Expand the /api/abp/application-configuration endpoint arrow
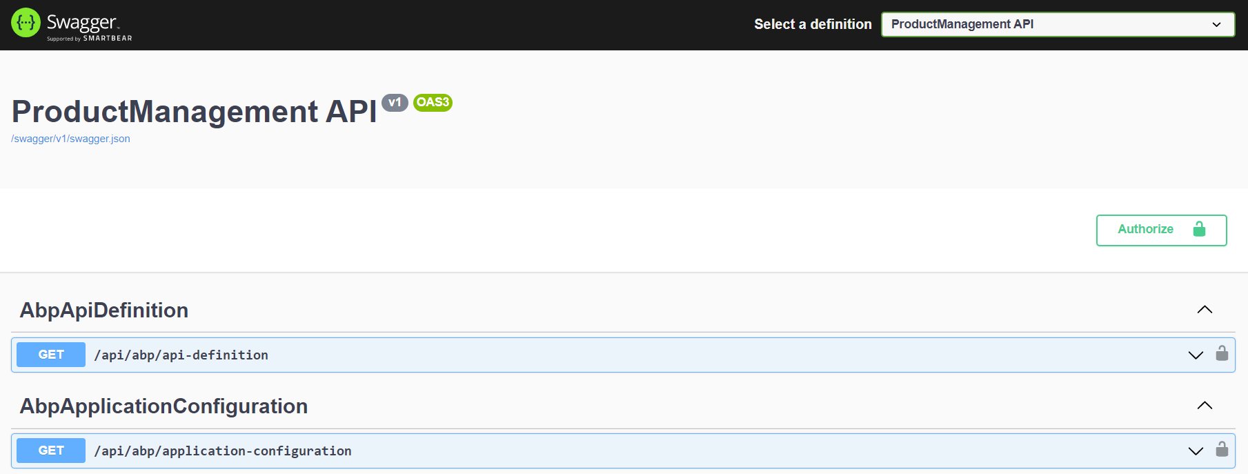 coord(1196,451)
